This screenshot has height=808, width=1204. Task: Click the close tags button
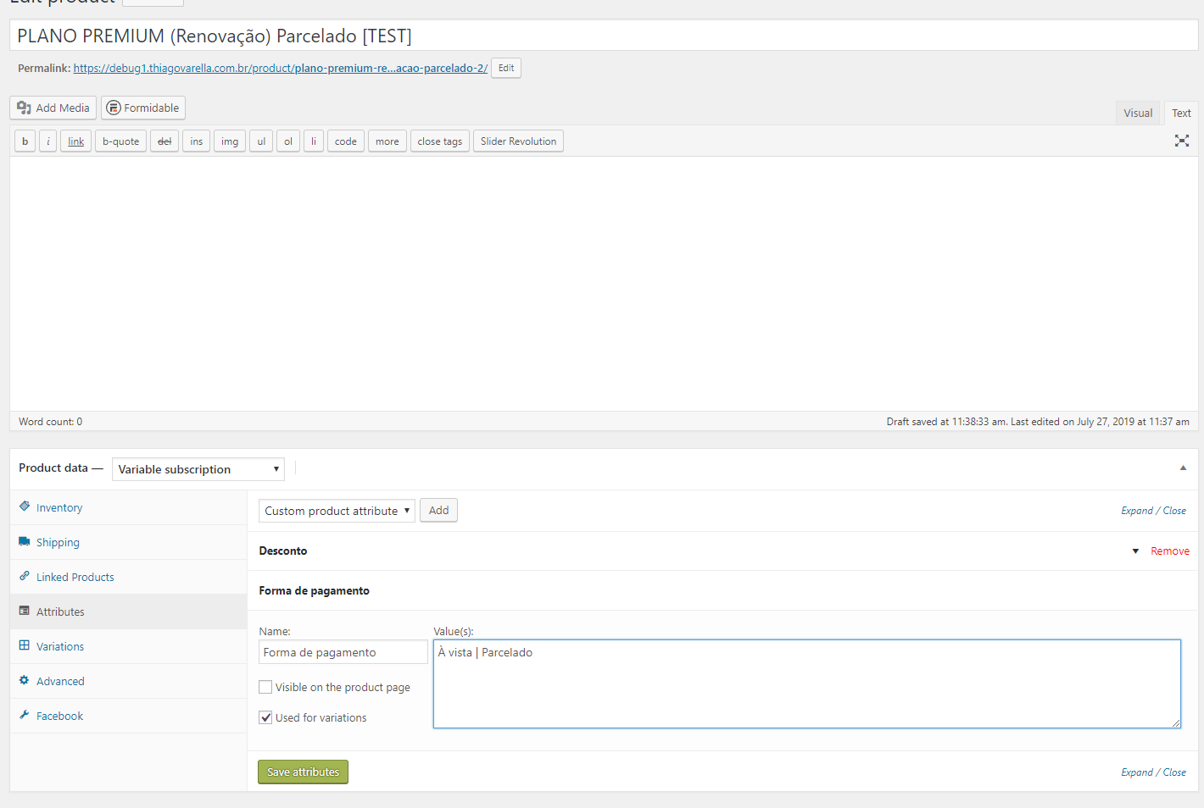point(440,141)
